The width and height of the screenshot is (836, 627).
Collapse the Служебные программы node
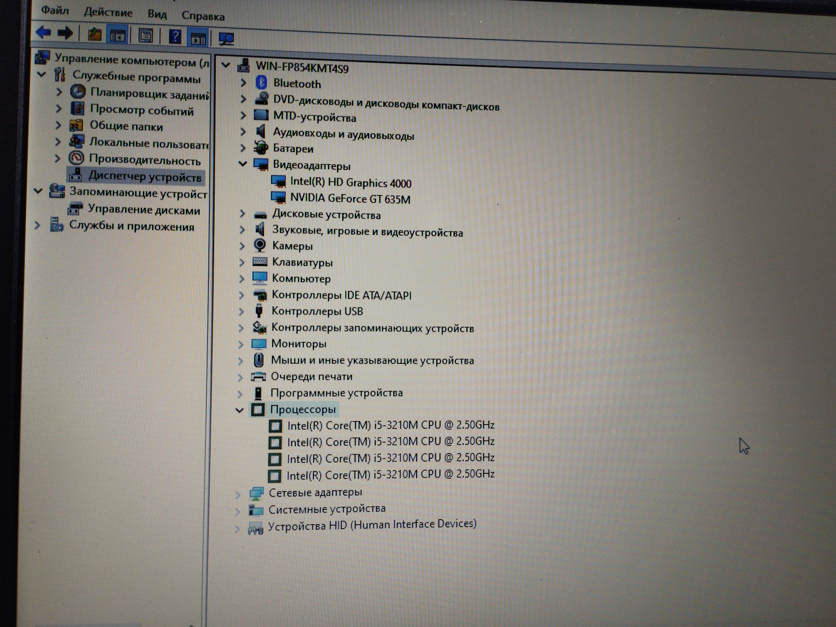[x=42, y=74]
